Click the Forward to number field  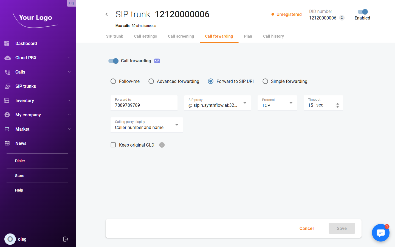[x=144, y=105]
